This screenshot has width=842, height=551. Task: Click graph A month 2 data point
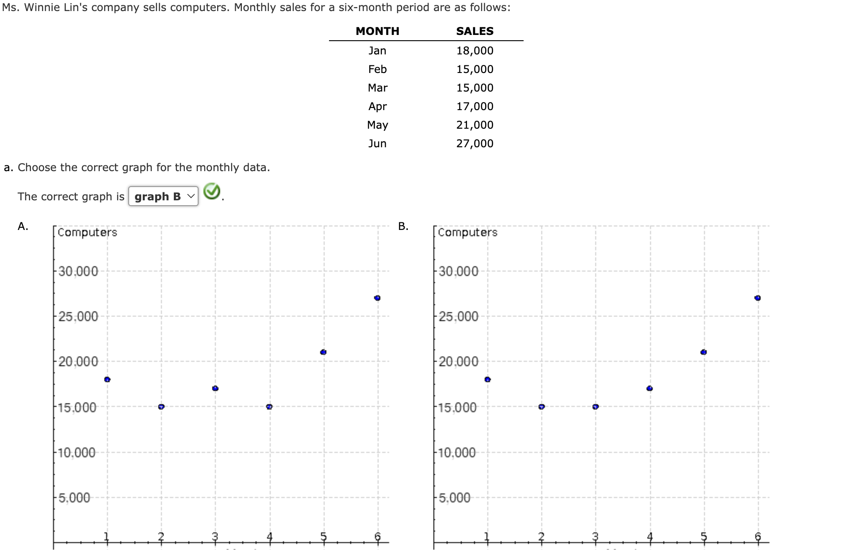161,406
